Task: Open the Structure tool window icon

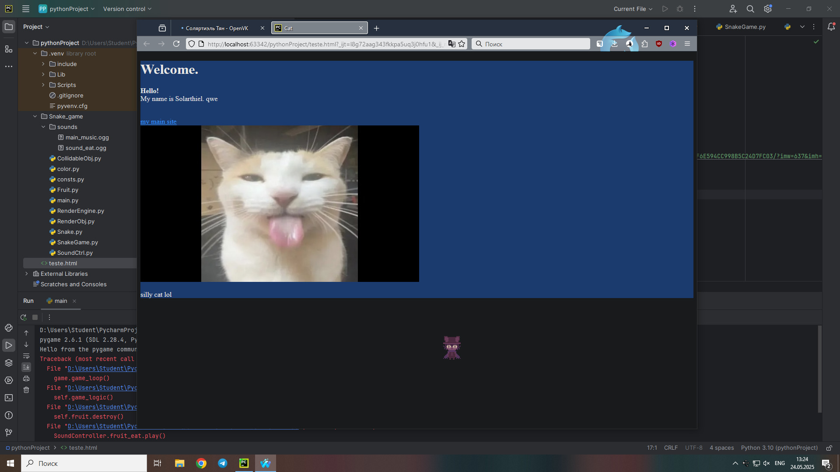Action: [x=9, y=49]
